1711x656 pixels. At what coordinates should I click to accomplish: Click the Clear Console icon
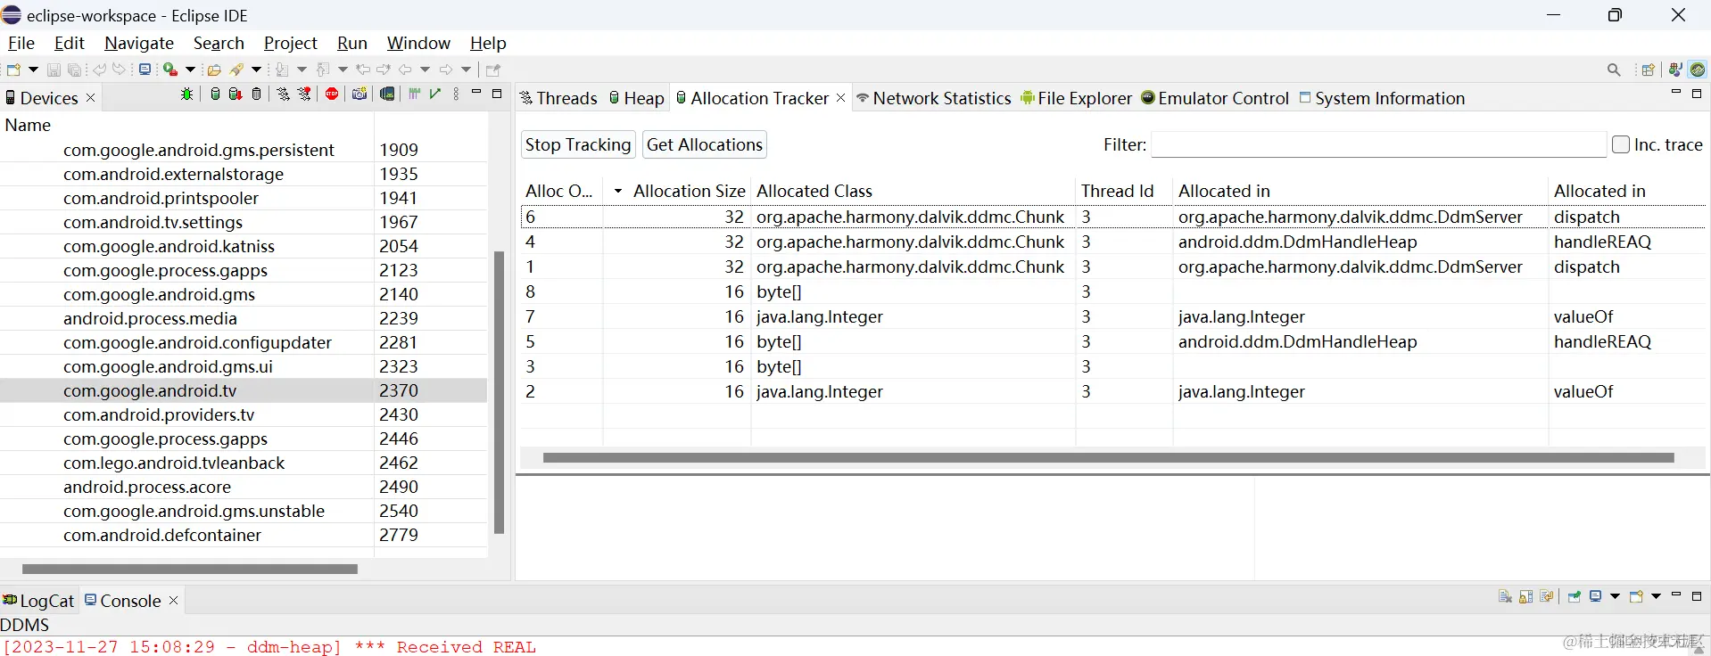(x=1505, y=596)
